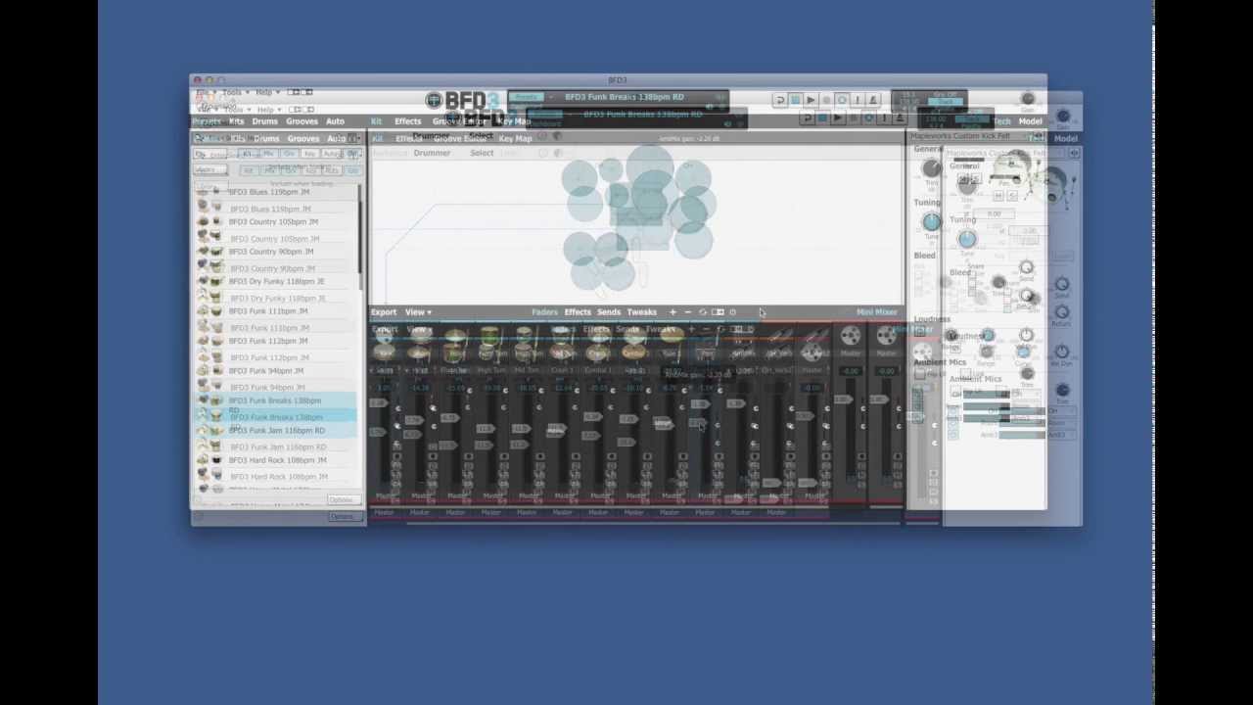Toggle the Mini Mixer view
1253x705 pixels.
[876, 312]
